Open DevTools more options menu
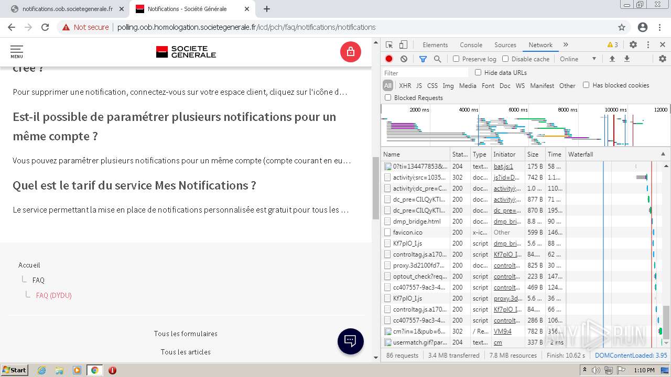Viewport: 671px width, 377px height. click(x=648, y=45)
